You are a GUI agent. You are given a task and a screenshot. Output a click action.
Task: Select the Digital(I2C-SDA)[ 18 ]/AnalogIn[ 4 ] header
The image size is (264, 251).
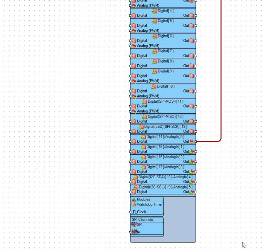[163, 177]
